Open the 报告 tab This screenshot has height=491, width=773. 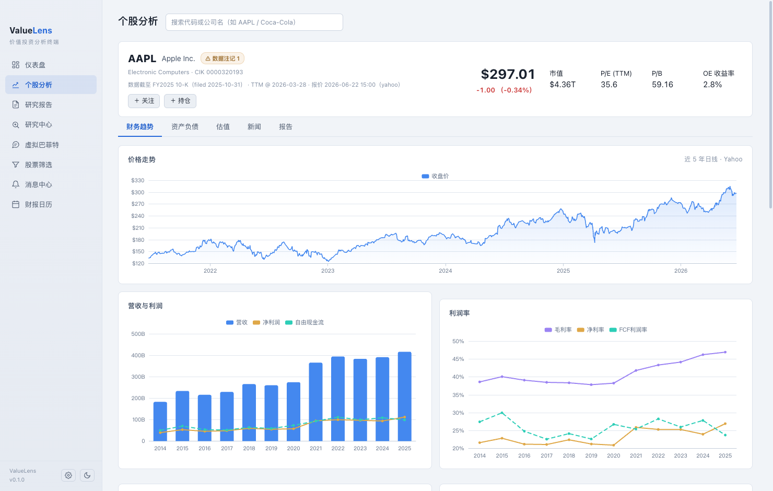(286, 127)
